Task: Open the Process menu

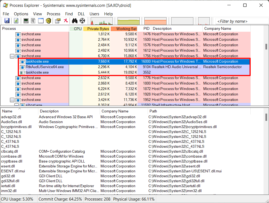Action: [53, 14]
